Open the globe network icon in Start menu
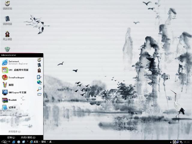Screen dimensions: 192x144 39,82
